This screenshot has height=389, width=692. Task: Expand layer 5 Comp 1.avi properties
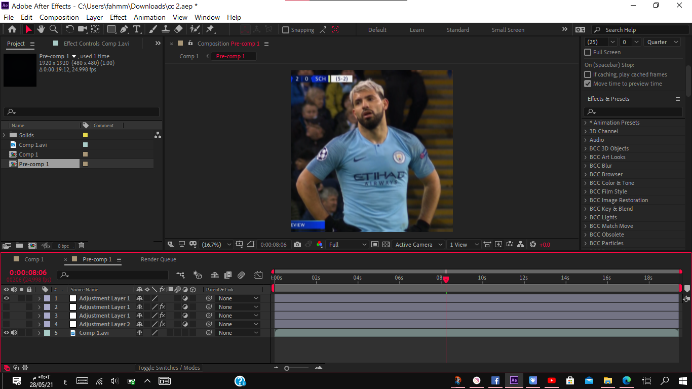pyautogui.click(x=39, y=333)
